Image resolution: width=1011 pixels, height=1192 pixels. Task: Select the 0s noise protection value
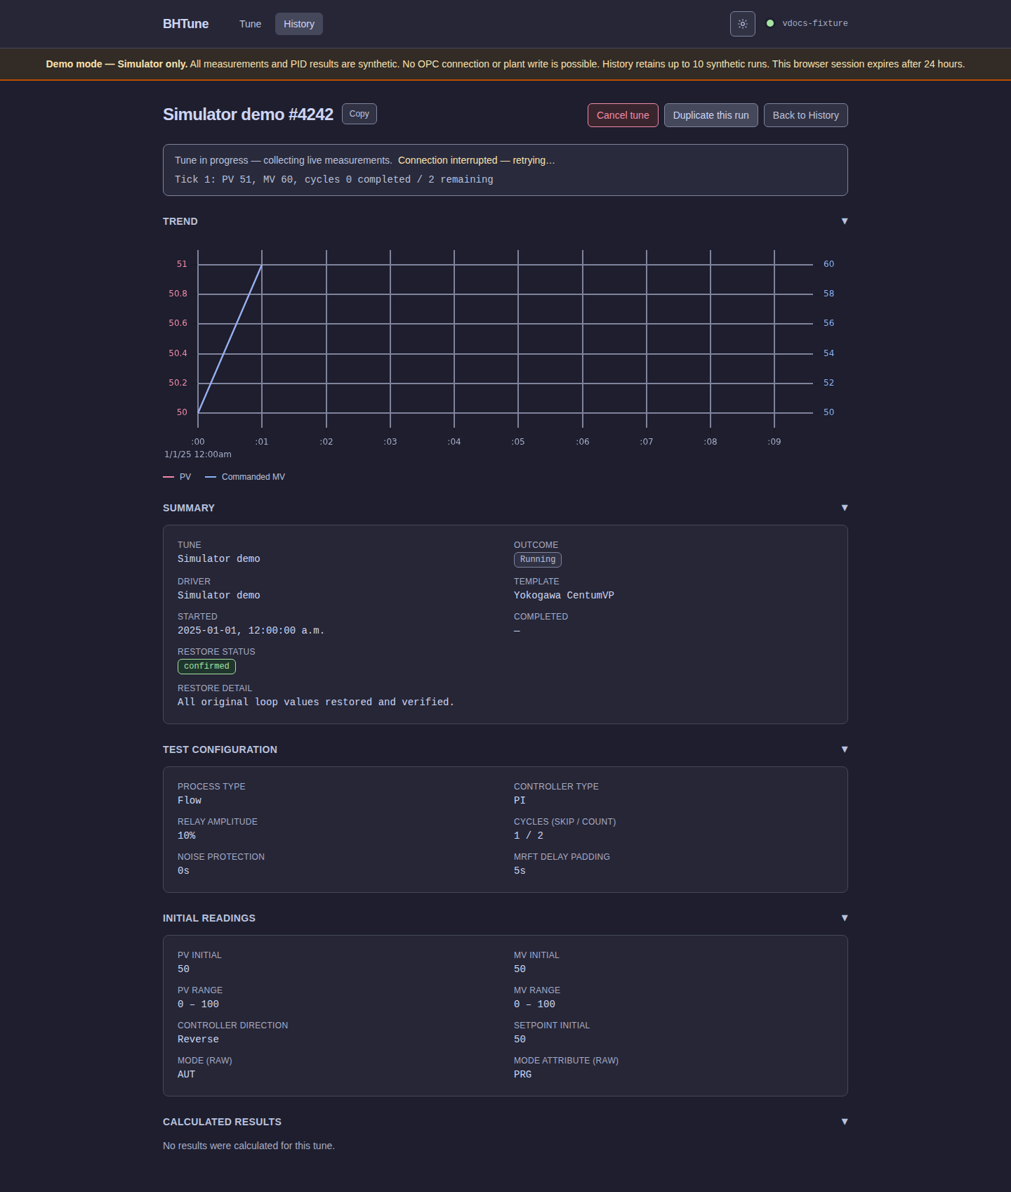[x=183, y=871]
